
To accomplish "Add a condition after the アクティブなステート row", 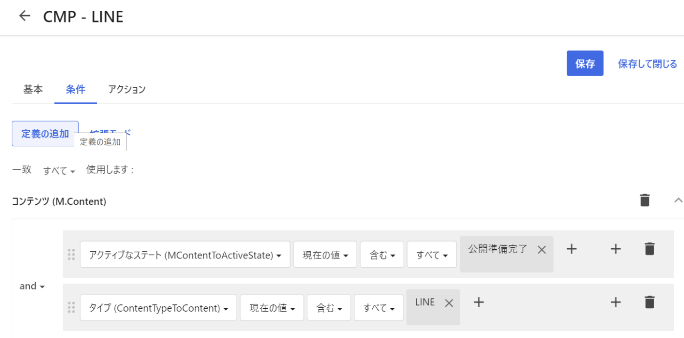I will 616,249.
